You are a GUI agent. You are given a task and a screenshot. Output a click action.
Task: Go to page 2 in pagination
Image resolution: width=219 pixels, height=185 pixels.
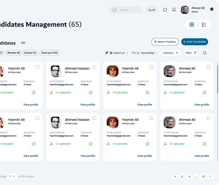click(182, 177)
